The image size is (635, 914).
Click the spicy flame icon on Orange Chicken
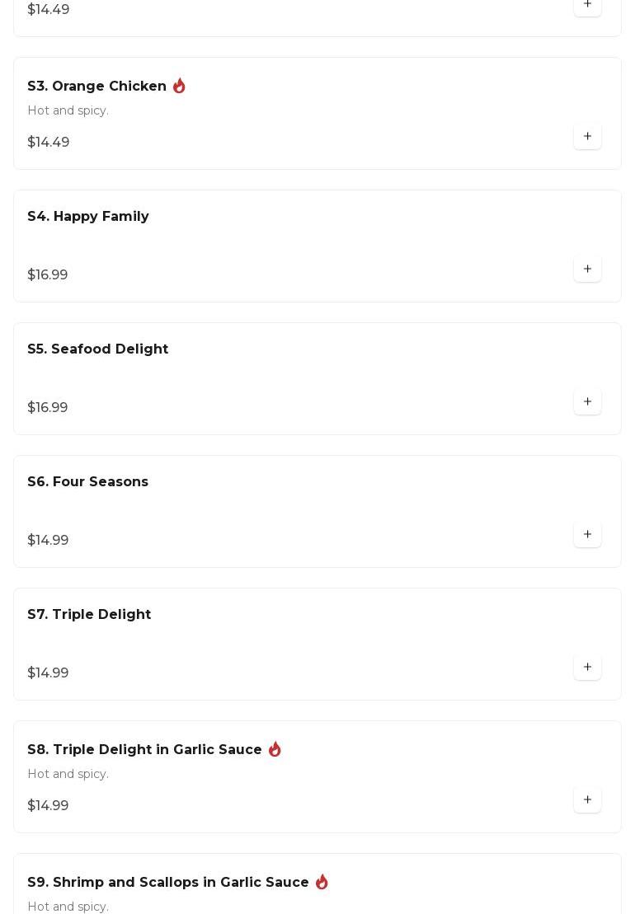(179, 86)
